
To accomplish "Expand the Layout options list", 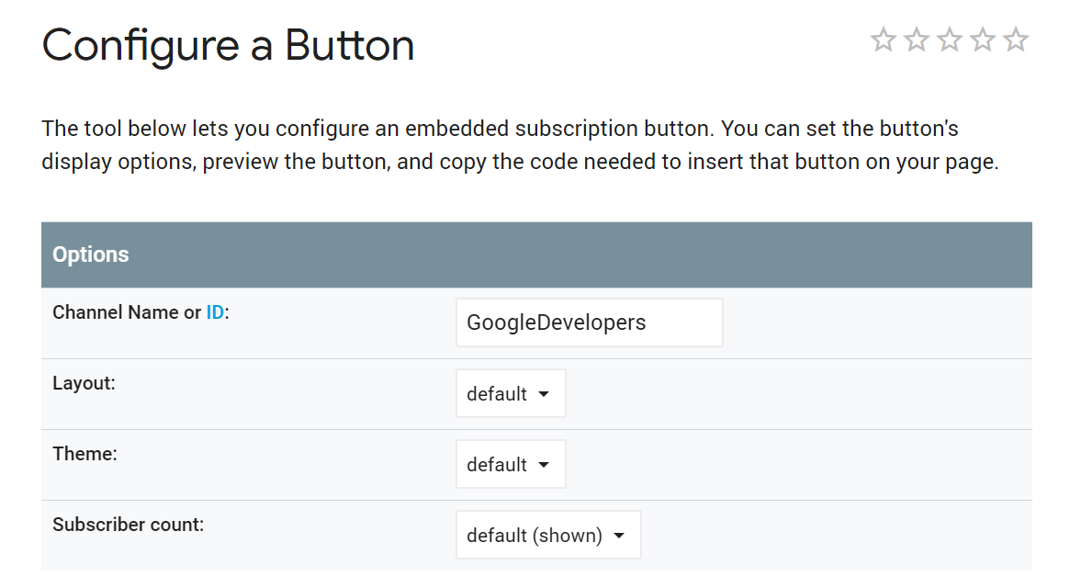I will (x=511, y=392).
